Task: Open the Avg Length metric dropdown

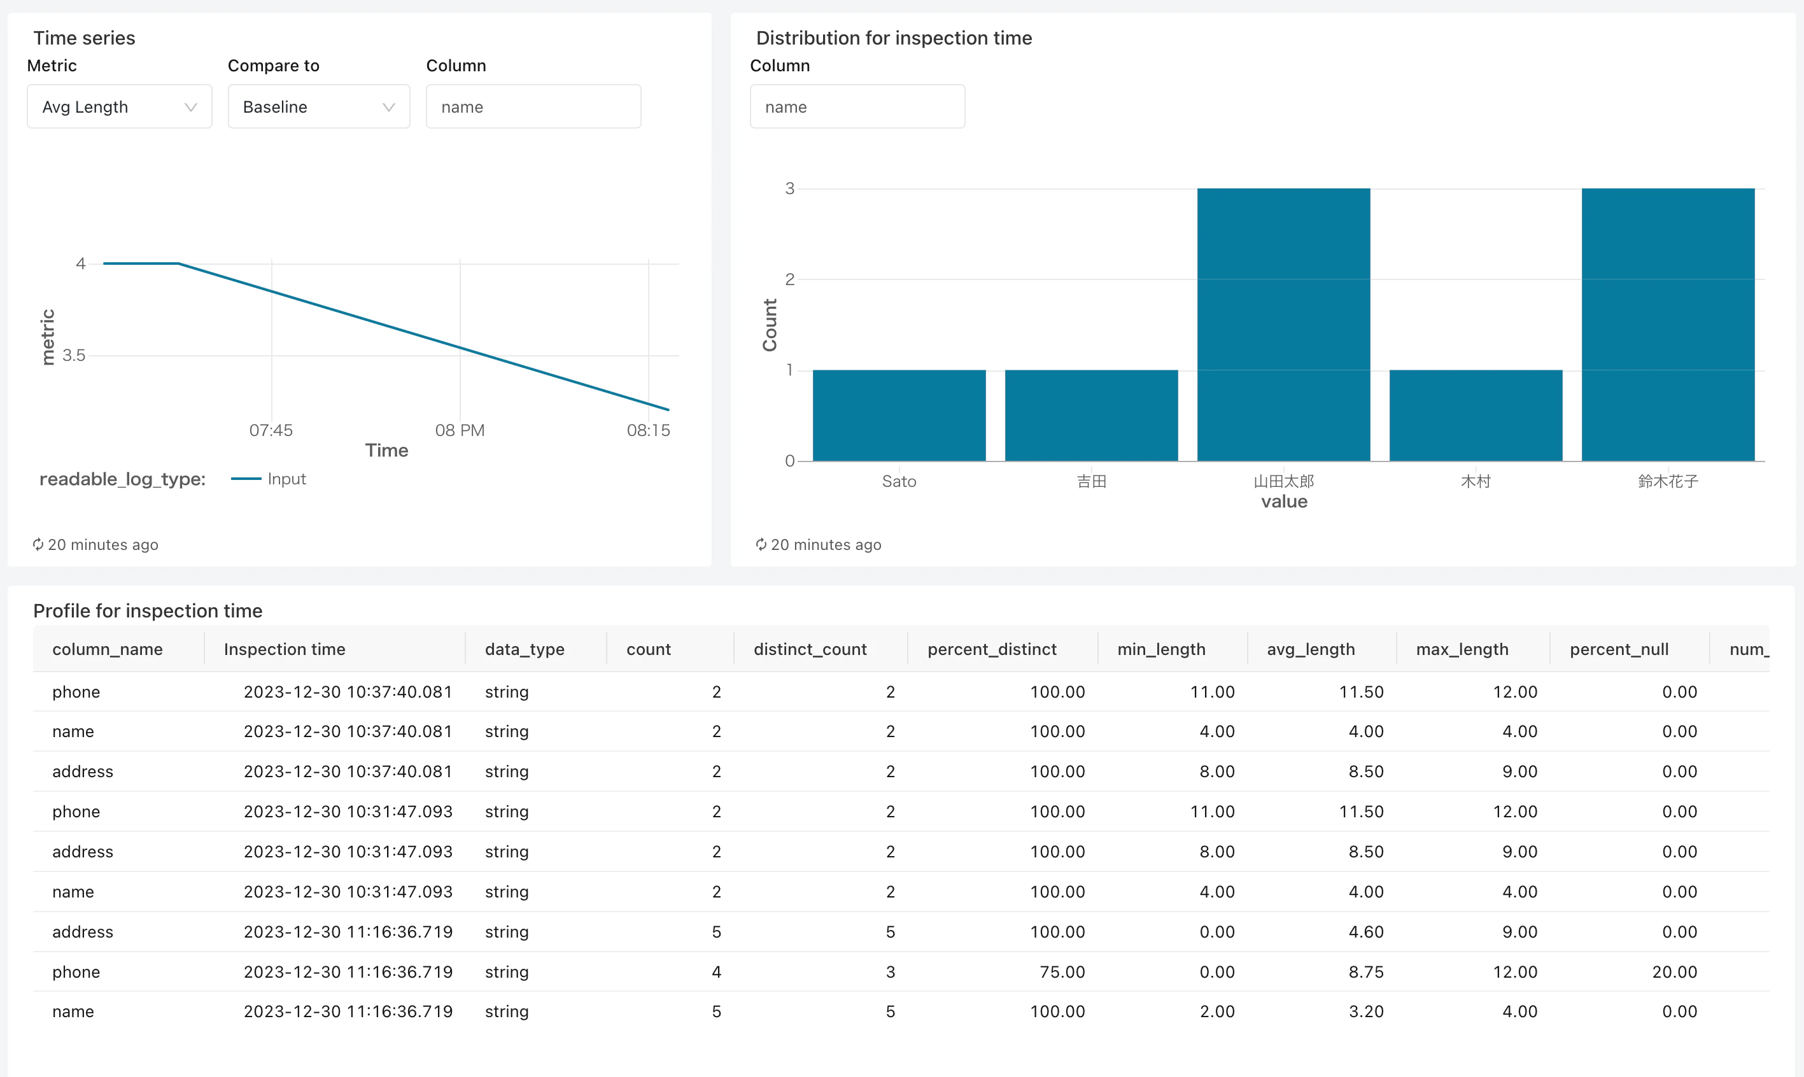Action: [119, 107]
